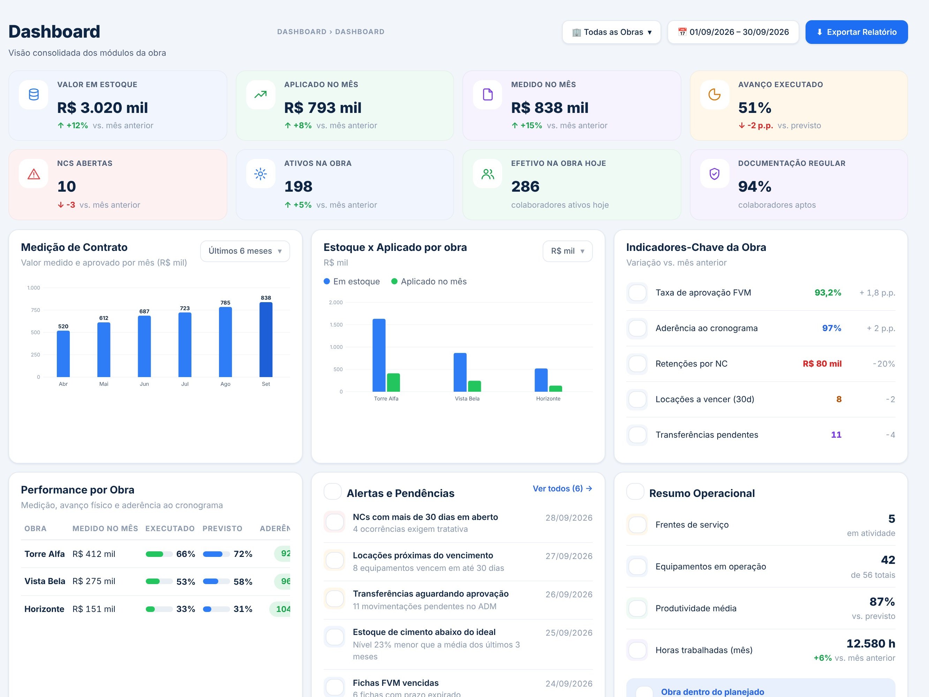Click the Alertas e Pendências header icon

tap(333, 491)
